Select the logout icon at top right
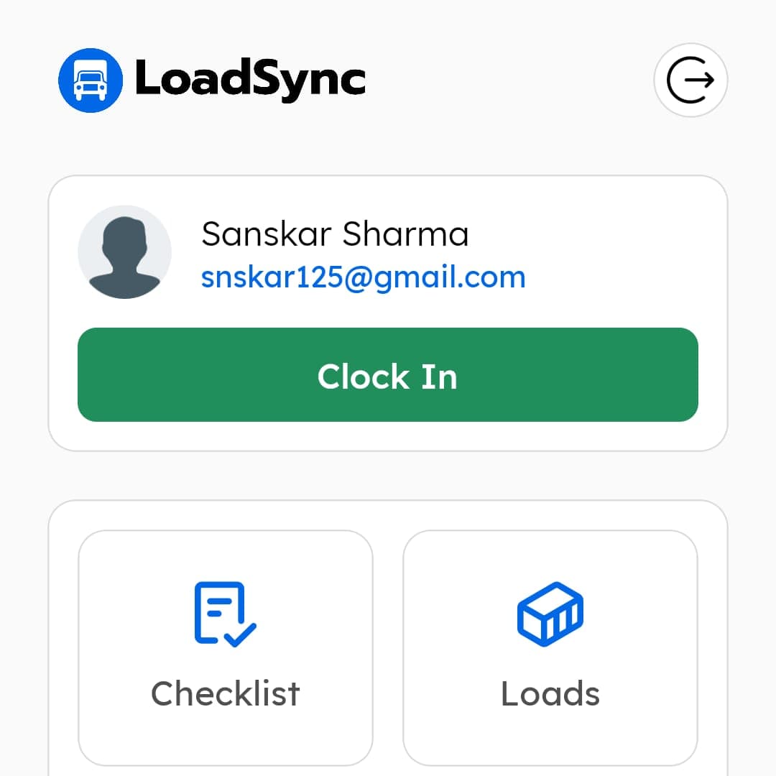 pyautogui.click(x=690, y=80)
